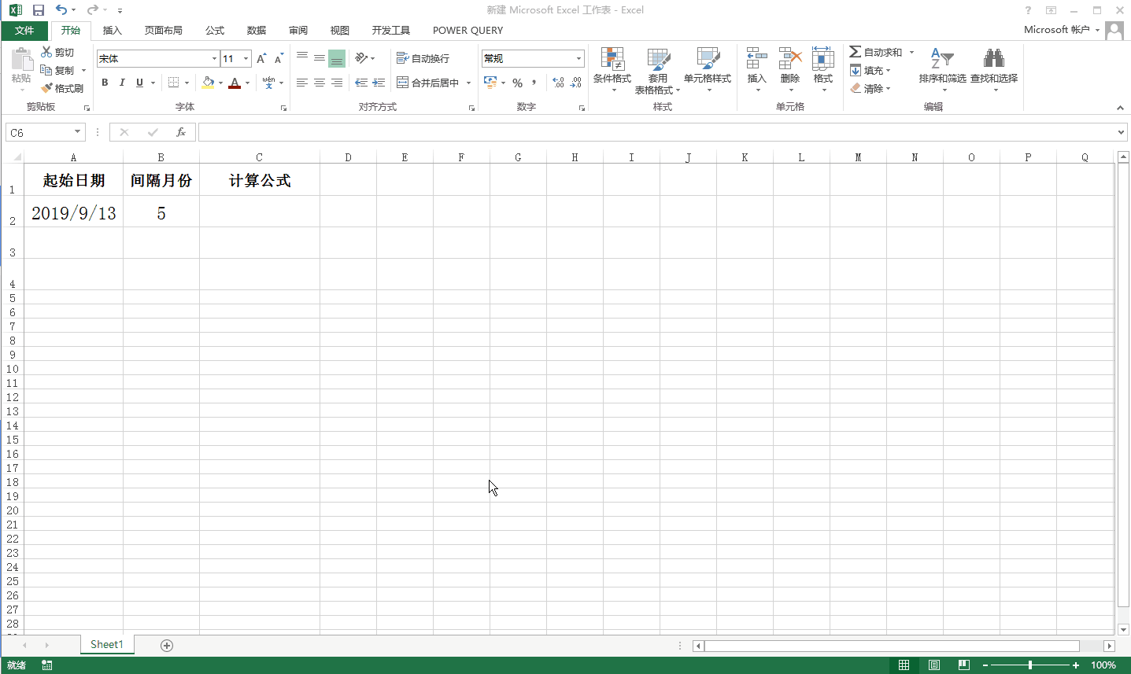
Task: Toggle bold formatting
Action: (x=105, y=83)
